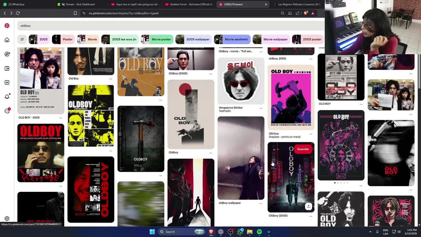This screenshot has width=421, height=237.
Task: Open WhatsApp from the taskbar
Action: 240,232
